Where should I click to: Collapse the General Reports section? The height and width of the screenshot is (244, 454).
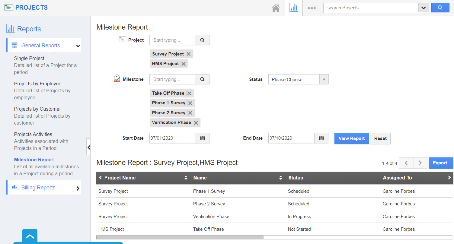point(78,46)
